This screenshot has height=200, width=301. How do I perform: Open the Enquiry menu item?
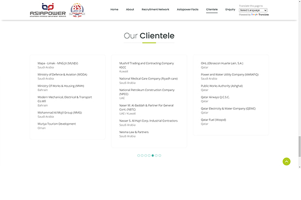point(230,10)
